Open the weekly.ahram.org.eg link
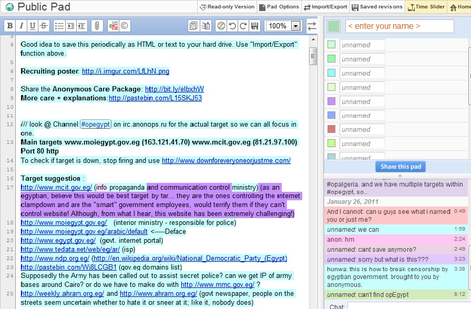471x309 pixels. coord(62,293)
